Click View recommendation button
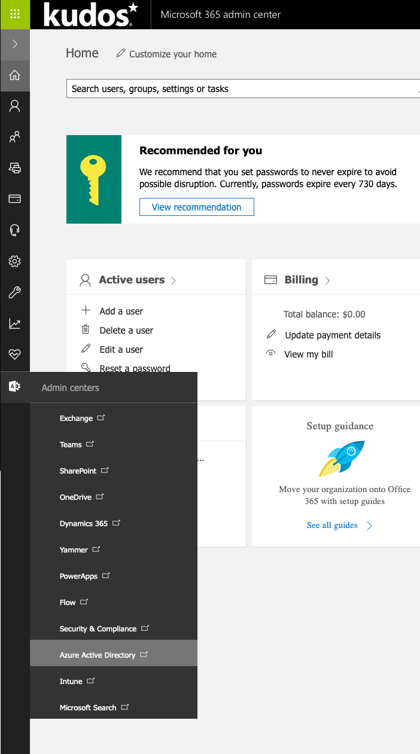The height and width of the screenshot is (754, 420). click(x=196, y=207)
